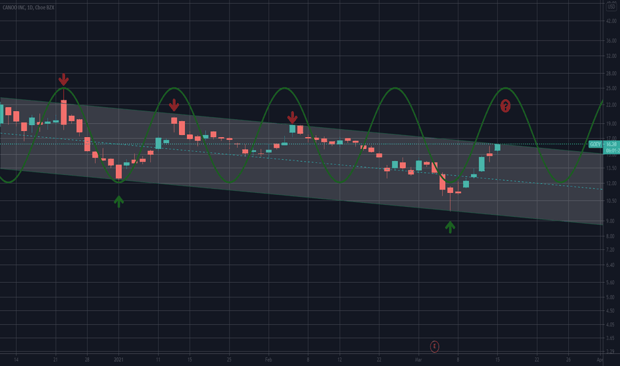Select the tall red candle on December 22
The width and height of the screenshot is (620, 366).
(63, 112)
